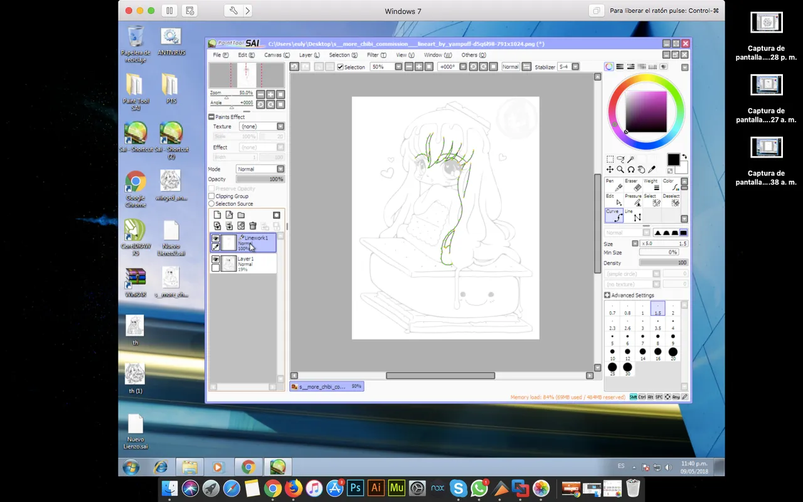Viewport: 803px width, 502px height.
Task: Open the Canvas menu
Action: point(277,55)
